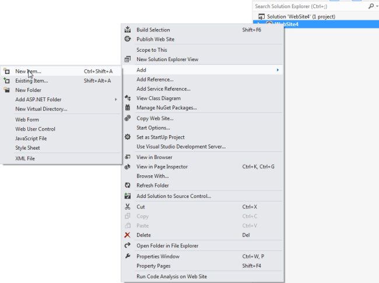Click the Build Selection icon
Screen dimensions: 379x283
point(128,30)
